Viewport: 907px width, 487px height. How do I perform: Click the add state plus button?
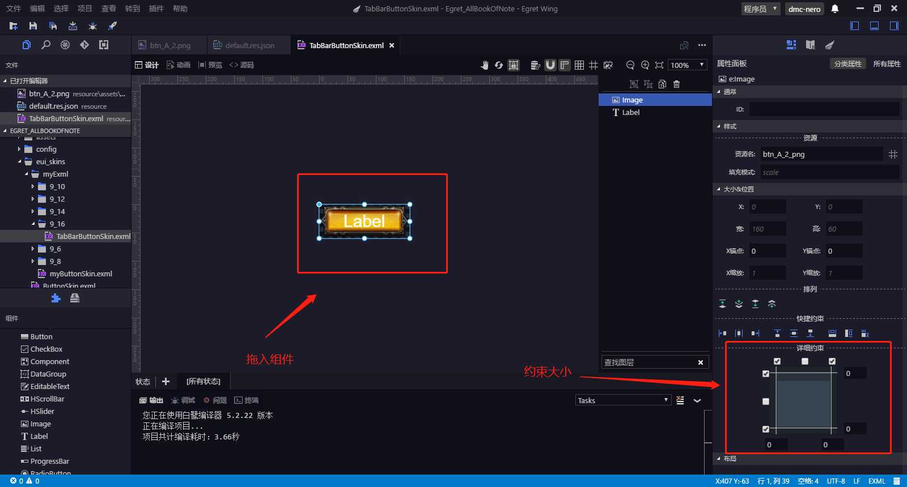166,382
